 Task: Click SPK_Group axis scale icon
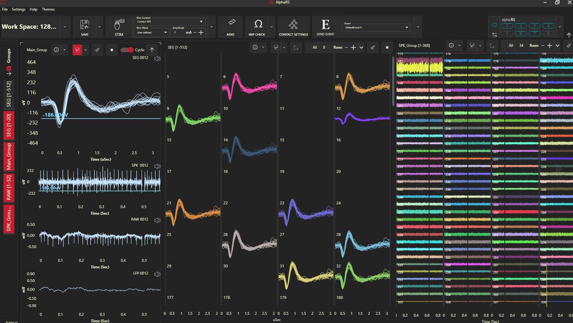(x=492, y=46)
